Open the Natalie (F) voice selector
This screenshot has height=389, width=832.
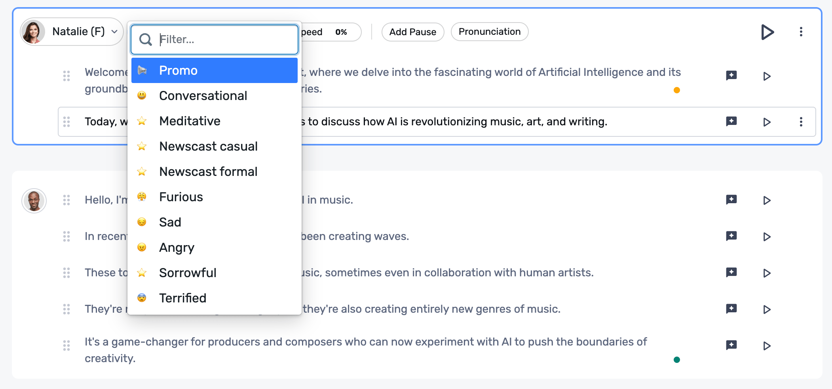click(x=72, y=32)
